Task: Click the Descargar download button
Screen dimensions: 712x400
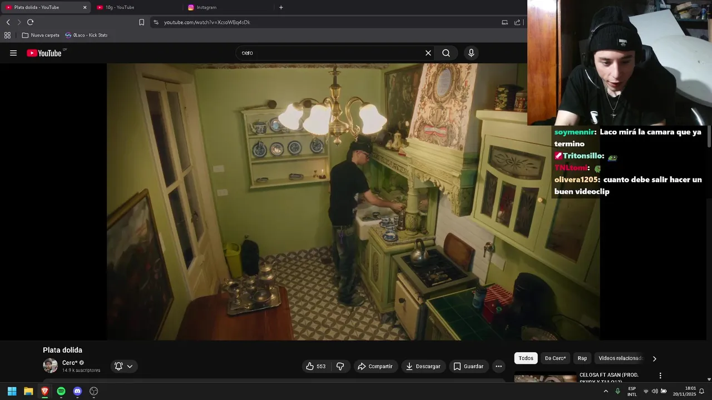Action: click(x=423, y=366)
